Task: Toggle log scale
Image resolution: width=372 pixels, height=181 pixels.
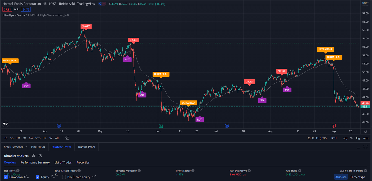Action: pos(358,138)
